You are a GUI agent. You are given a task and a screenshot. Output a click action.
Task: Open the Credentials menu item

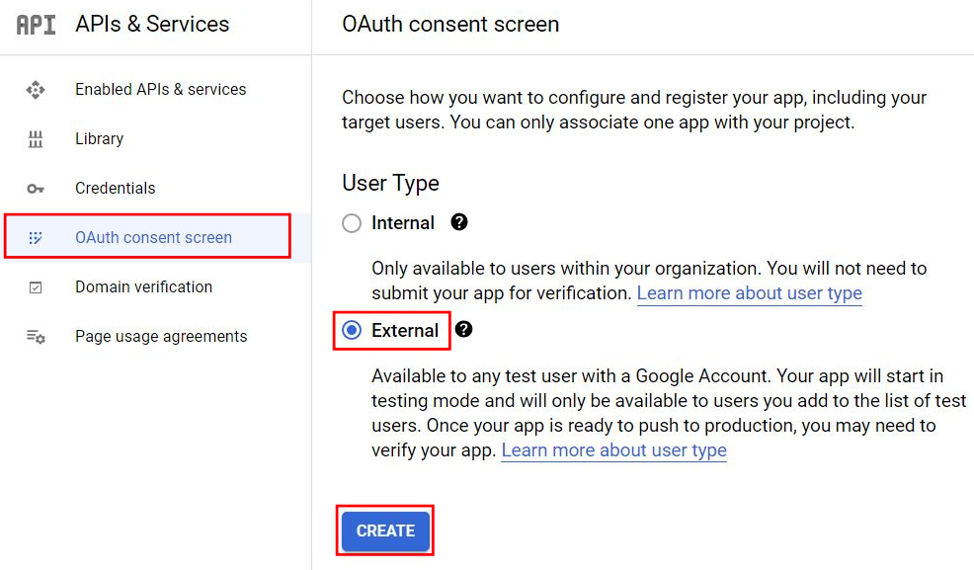[x=115, y=189]
